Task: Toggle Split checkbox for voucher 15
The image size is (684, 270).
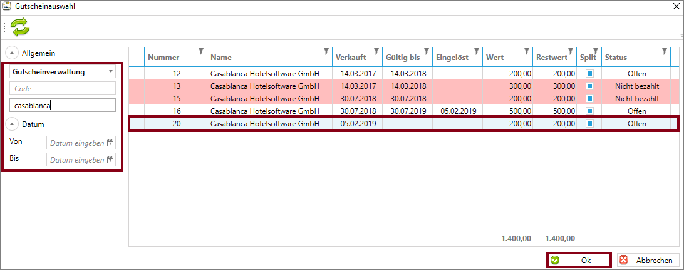Action: pyautogui.click(x=590, y=98)
